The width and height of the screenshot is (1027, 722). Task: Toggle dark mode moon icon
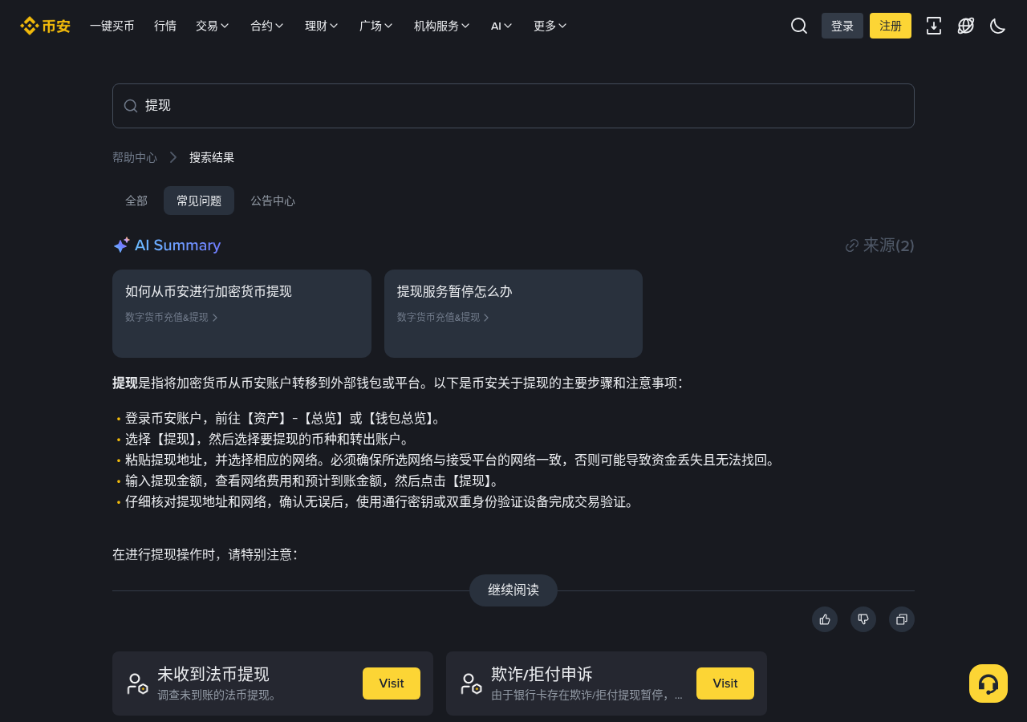(998, 26)
